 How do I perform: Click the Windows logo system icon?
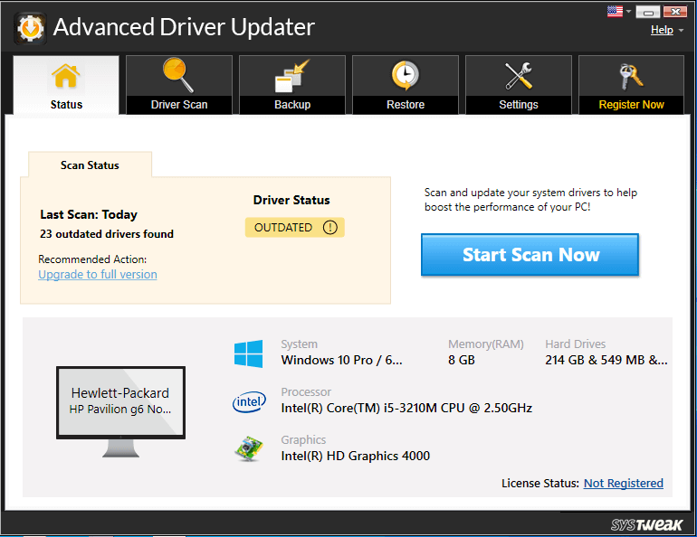(x=249, y=353)
